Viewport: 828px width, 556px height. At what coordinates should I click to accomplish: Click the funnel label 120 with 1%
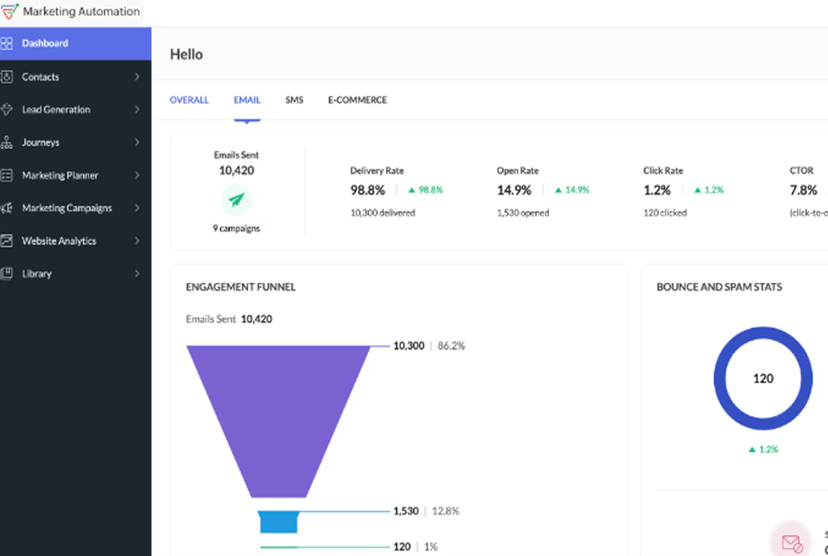[415, 546]
